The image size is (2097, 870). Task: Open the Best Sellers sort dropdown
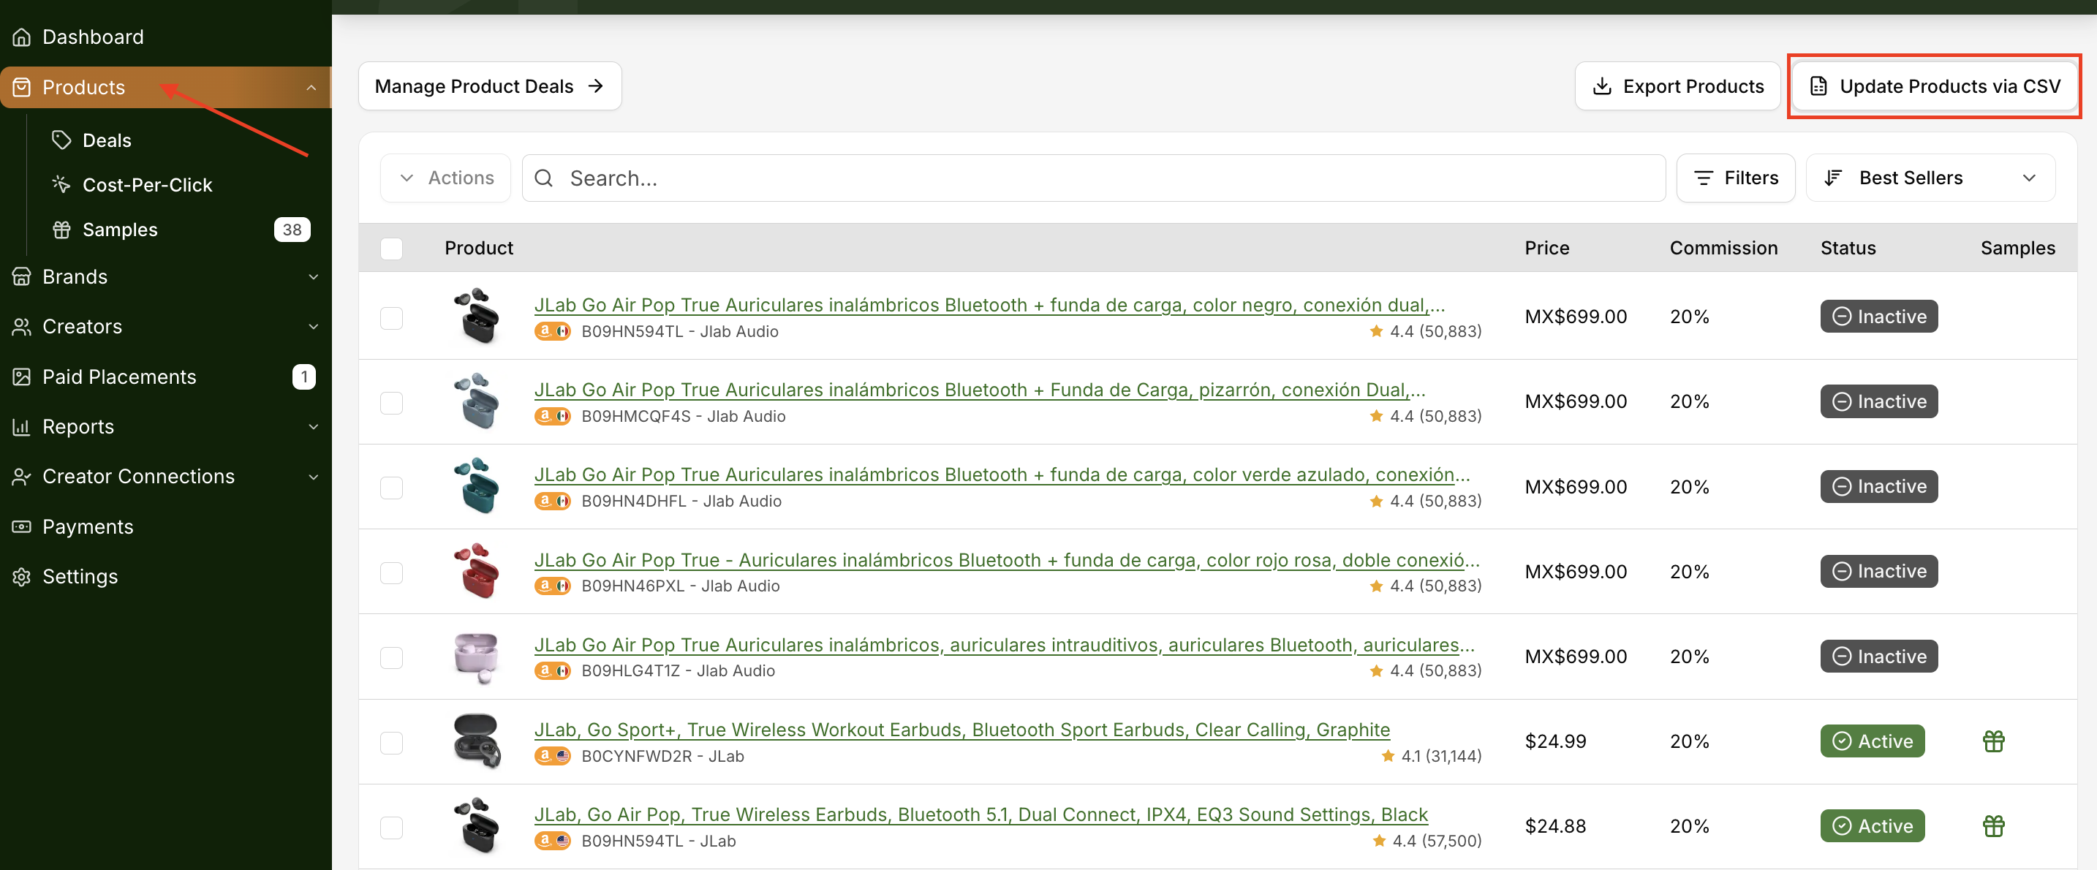pyautogui.click(x=1930, y=178)
